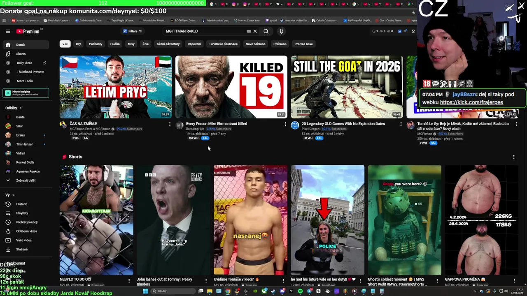Open options for Uvidíme Tomáše v kleci short
This screenshot has height=296, width=527.
(x=283, y=281)
